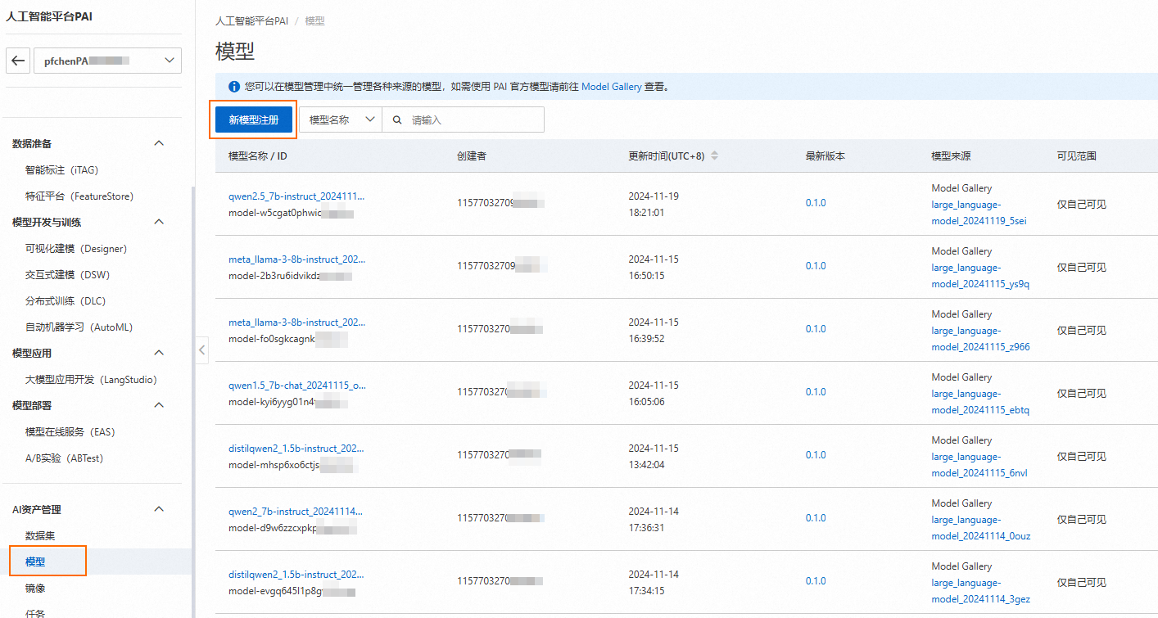The width and height of the screenshot is (1158, 618).
Task: Collapse the 模型应用 section
Action: [160, 353]
